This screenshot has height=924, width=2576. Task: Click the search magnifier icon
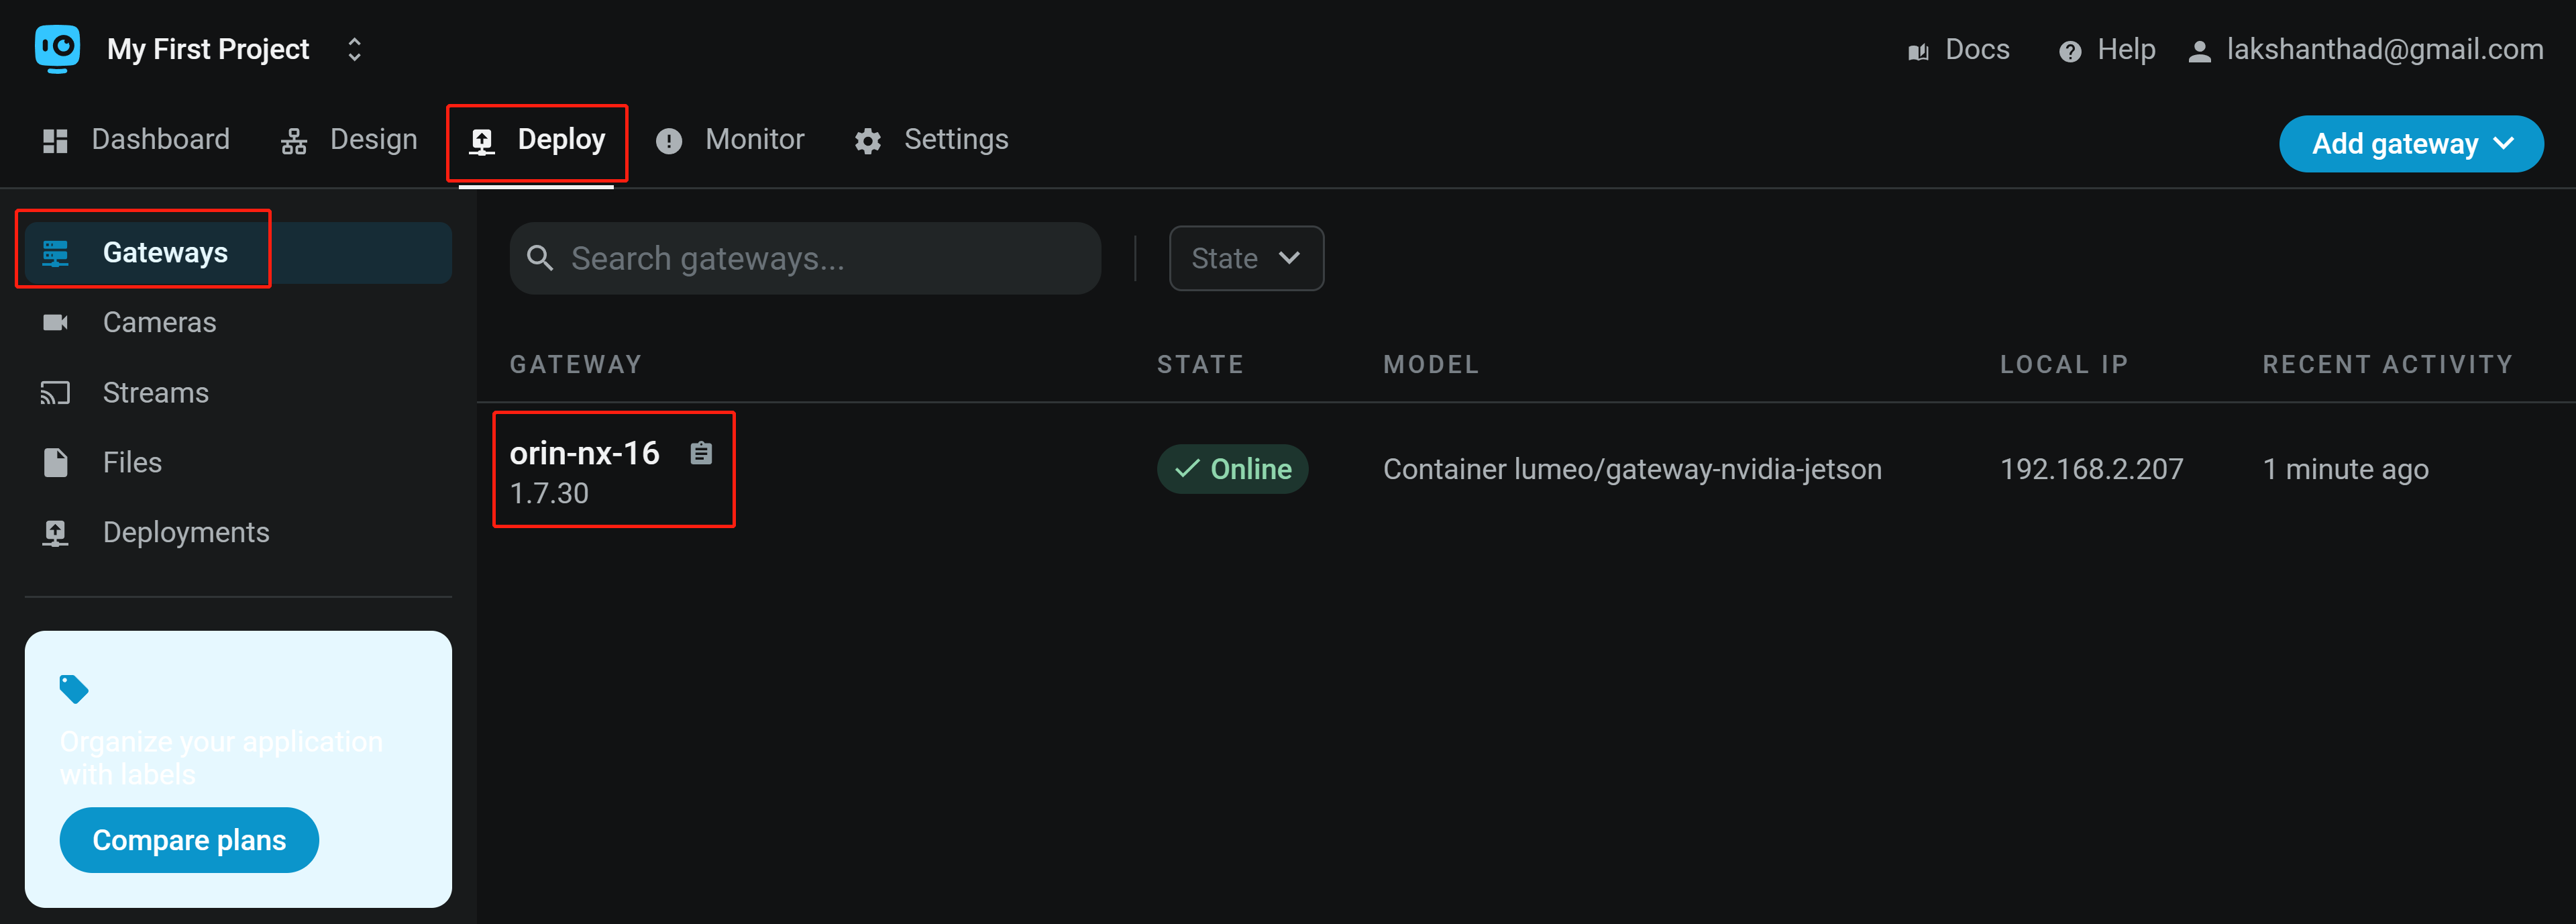coord(540,258)
